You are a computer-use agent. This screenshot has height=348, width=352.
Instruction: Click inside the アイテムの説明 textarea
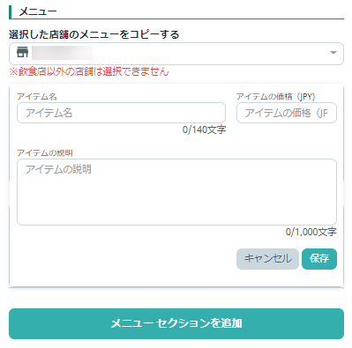coord(176,192)
